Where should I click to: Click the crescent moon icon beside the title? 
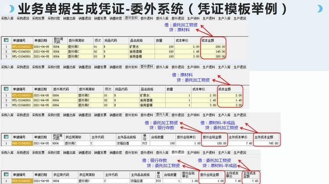(319, 8)
